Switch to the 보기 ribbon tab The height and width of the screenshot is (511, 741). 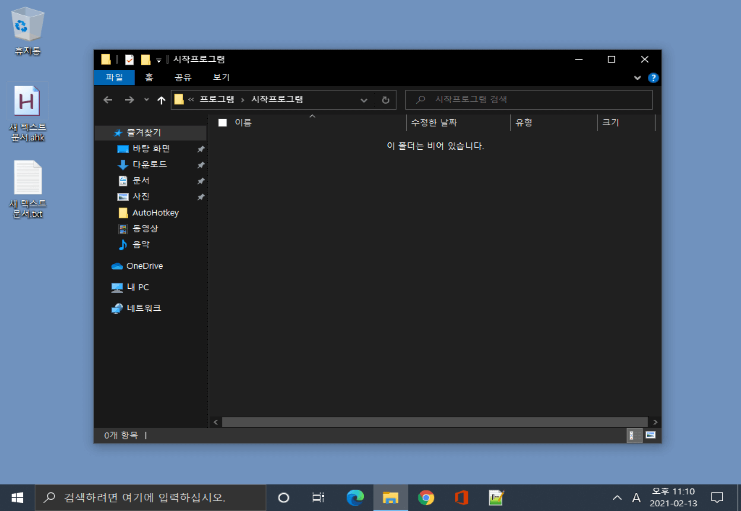(x=220, y=77)
